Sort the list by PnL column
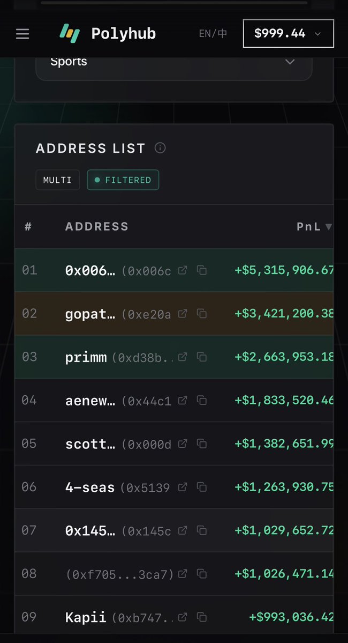Screen dimensions: 348x643 coord(314,227)
